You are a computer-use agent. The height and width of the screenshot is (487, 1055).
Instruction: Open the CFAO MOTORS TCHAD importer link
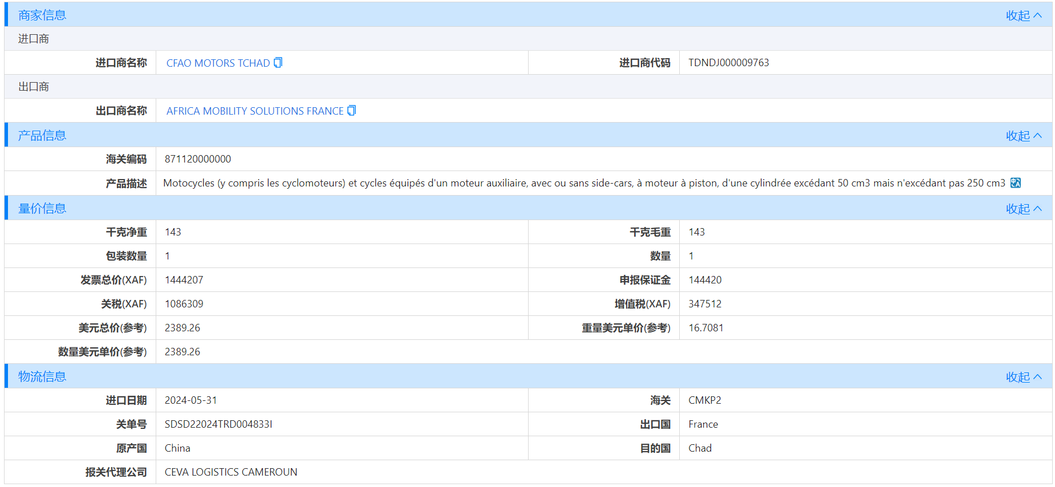[x=218, y=63]
